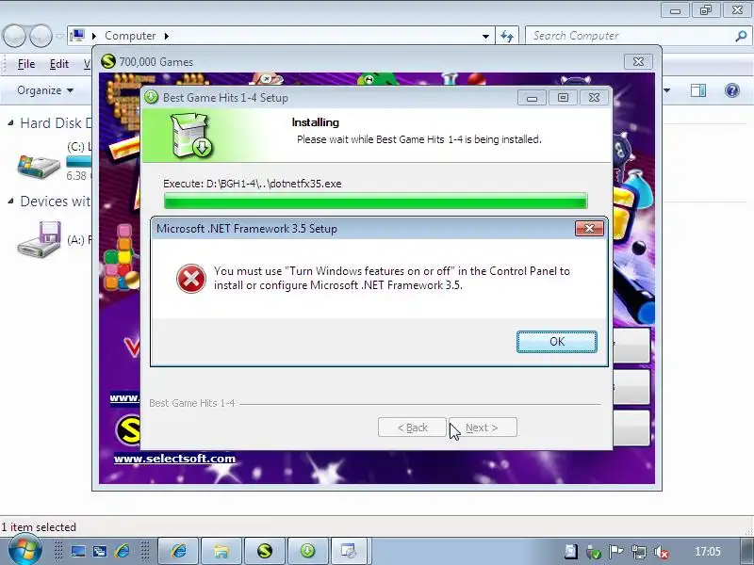
Task: Close the Microsoft .NET Framework 3.5 Setup dialog
Action: pos(589,229)
